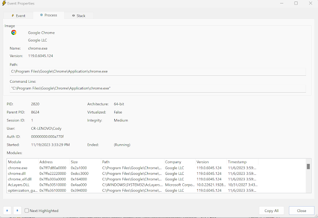This screenshot has width=318, height=218.
Task: Click the PID value 2820
Action: (x=35, y=104)
